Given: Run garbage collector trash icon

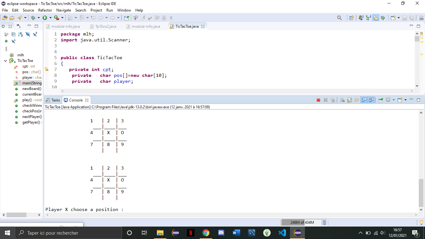Looking at the screenshot, I should point(324,223).
